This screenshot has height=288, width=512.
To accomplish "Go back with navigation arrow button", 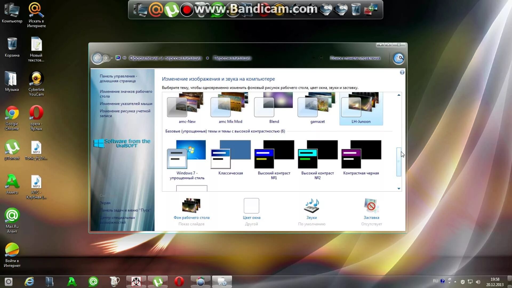I will point(97,58).
